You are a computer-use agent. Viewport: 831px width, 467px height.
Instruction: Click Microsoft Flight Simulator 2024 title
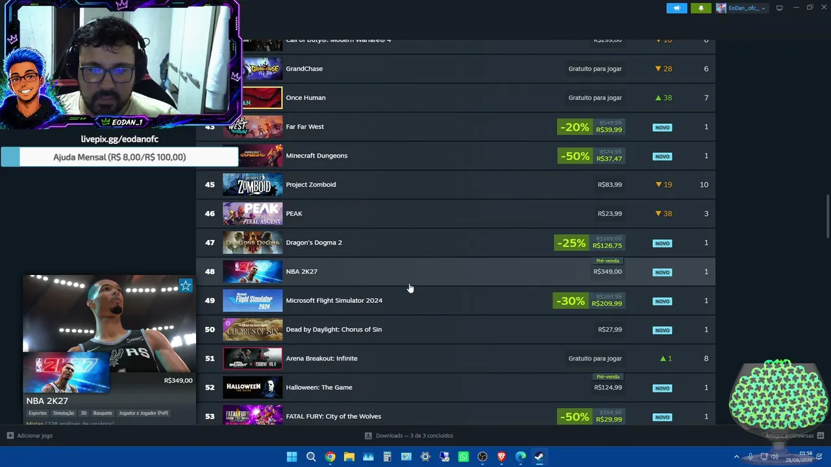(334, 300)
